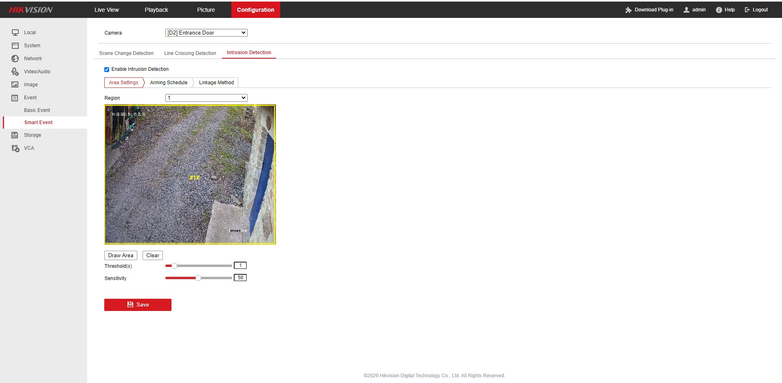Click the Help info icon

click(x=719, y=10)
